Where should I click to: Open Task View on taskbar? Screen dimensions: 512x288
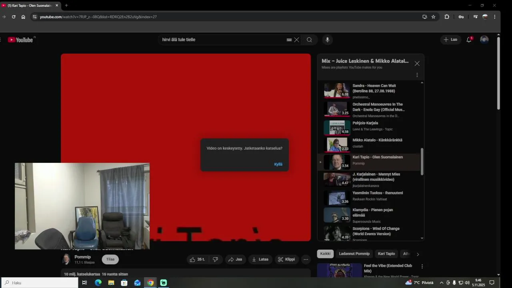(84, 283)
